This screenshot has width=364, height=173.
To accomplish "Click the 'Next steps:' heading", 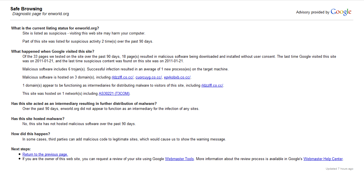I will point(21,149).
